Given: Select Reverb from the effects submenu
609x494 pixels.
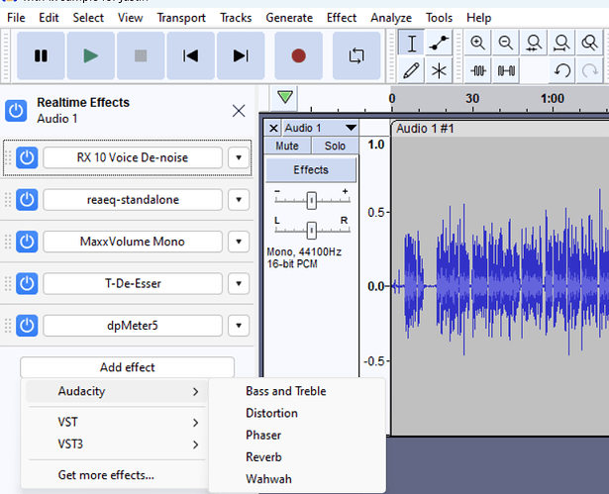Looking at the screenshot, I should coord(263,457).
